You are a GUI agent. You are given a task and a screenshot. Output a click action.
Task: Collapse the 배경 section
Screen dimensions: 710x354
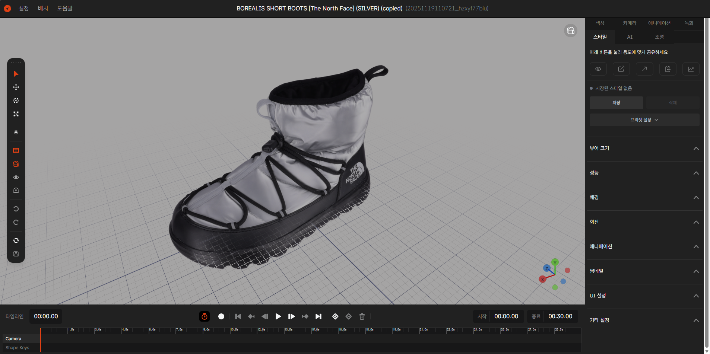(x=695, y=198)
